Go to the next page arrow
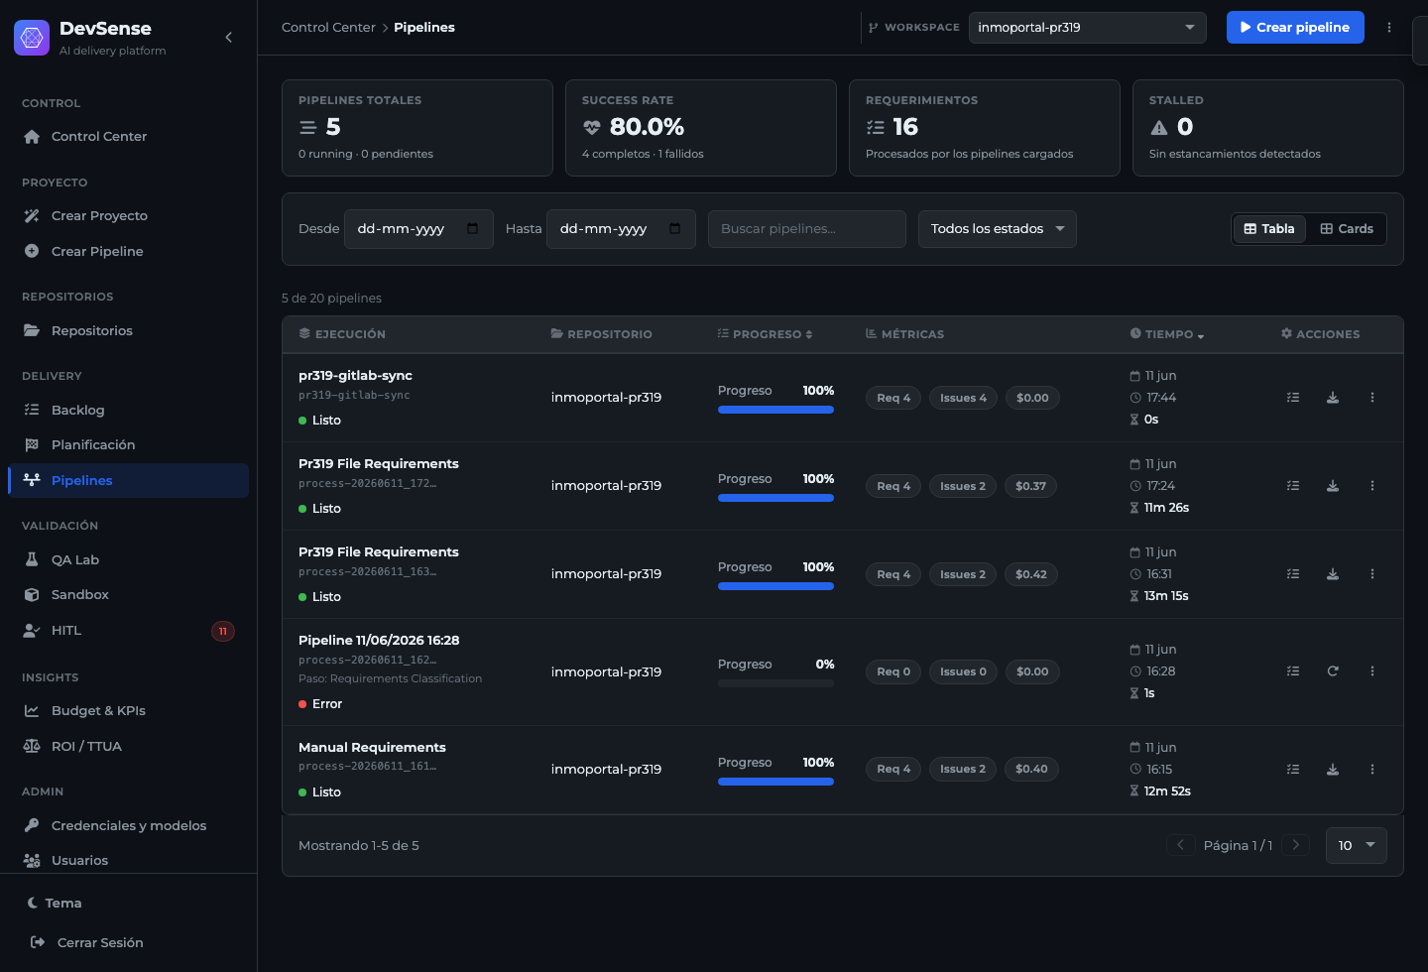1428x972 pixels. pyautogui.click(x=1296, y=845)
